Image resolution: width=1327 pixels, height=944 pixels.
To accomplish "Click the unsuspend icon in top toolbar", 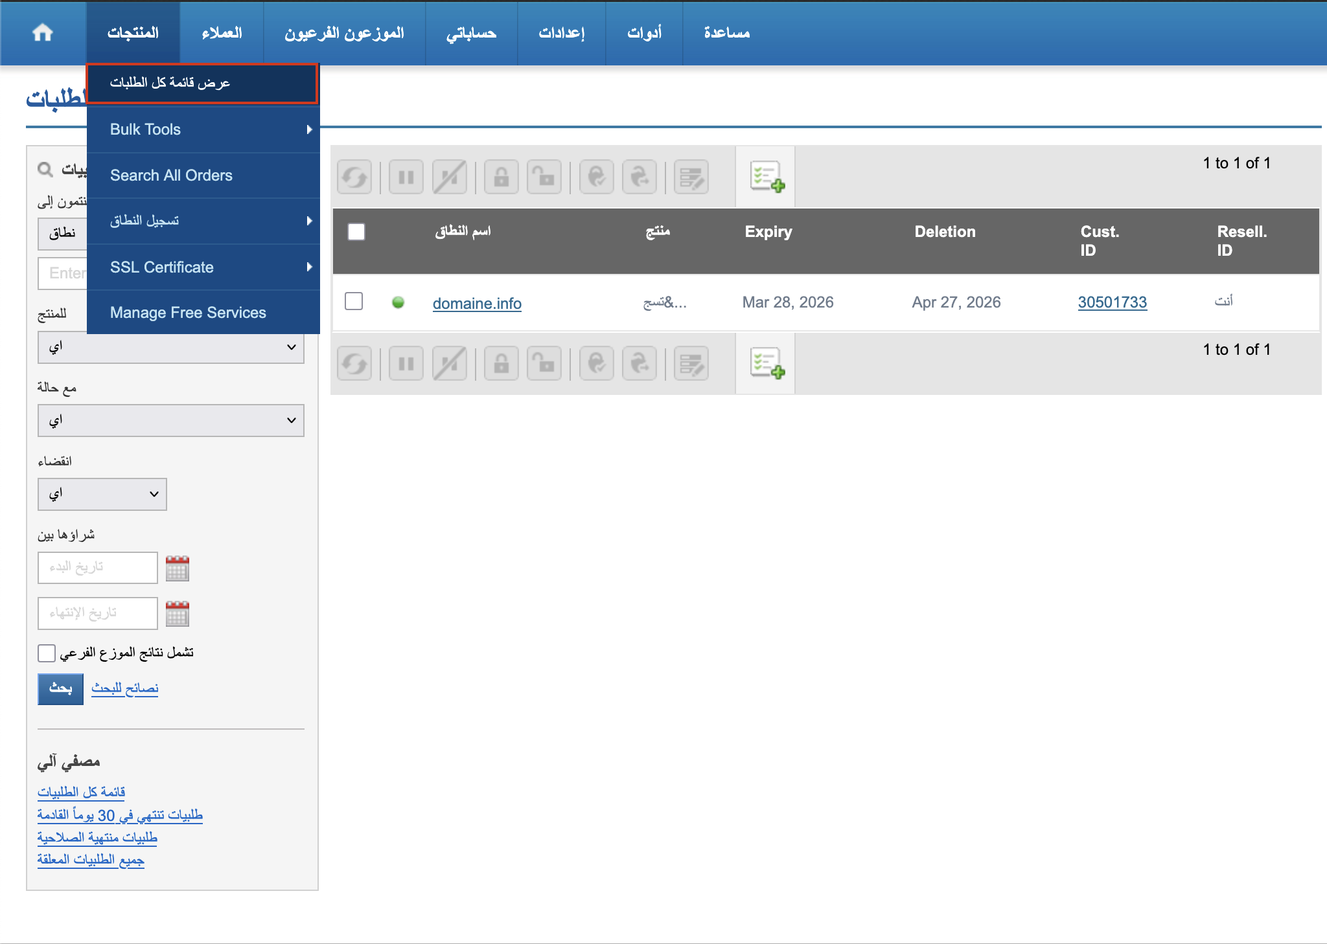I will tap(450, 177).
